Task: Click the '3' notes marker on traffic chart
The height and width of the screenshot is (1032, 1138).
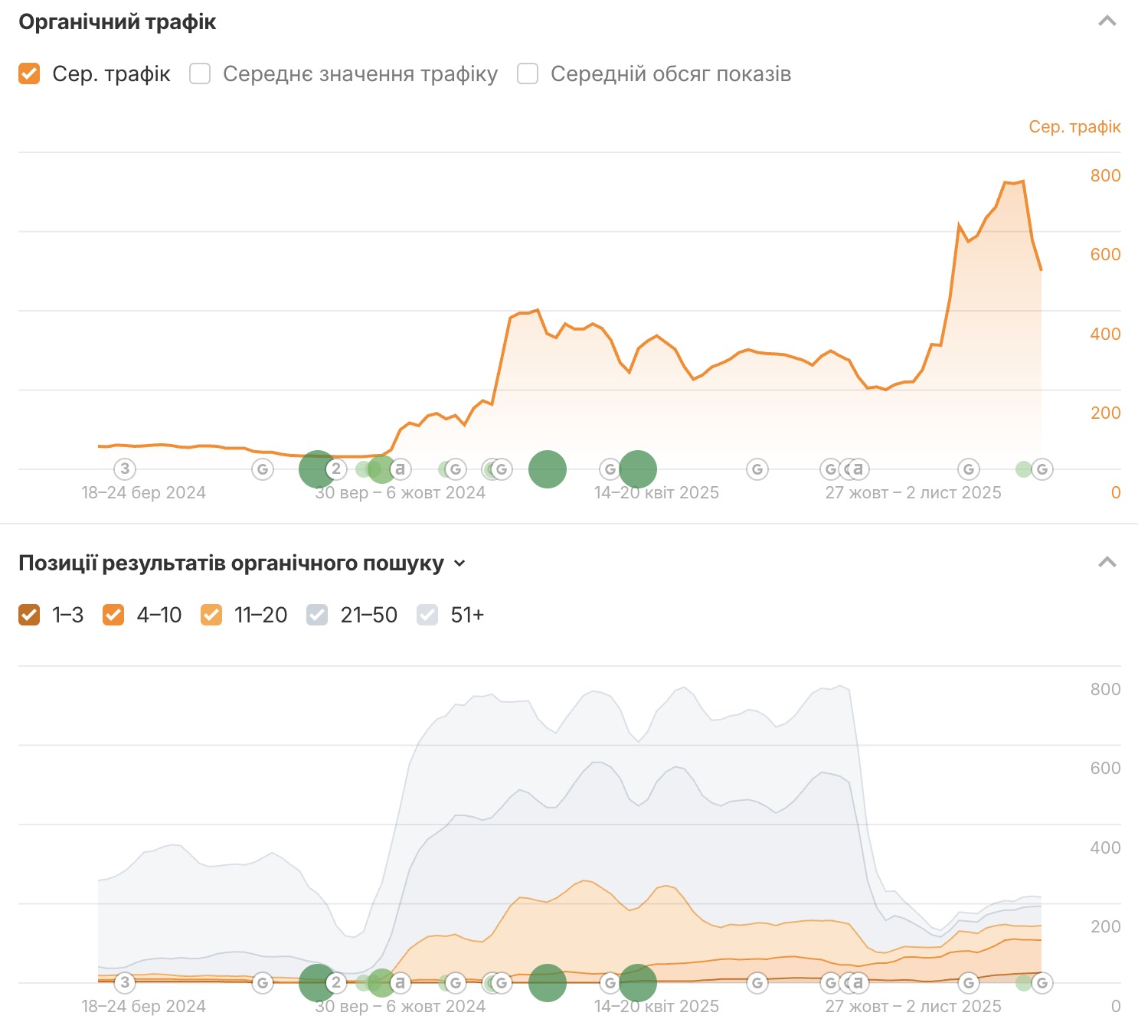Action: pos(125,469)
